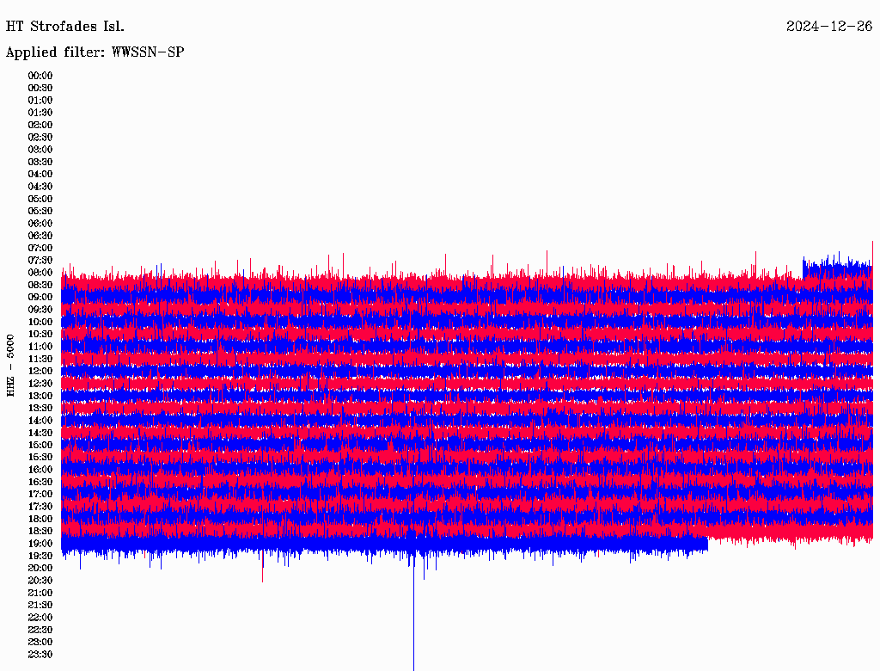Click the '10:00' time label

(x=40, y=322)
